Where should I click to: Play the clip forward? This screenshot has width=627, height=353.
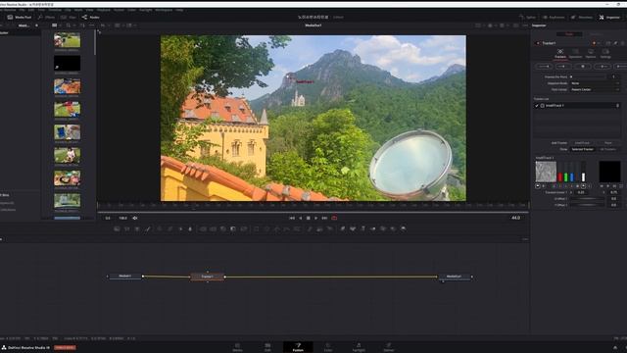click(315, 218)
